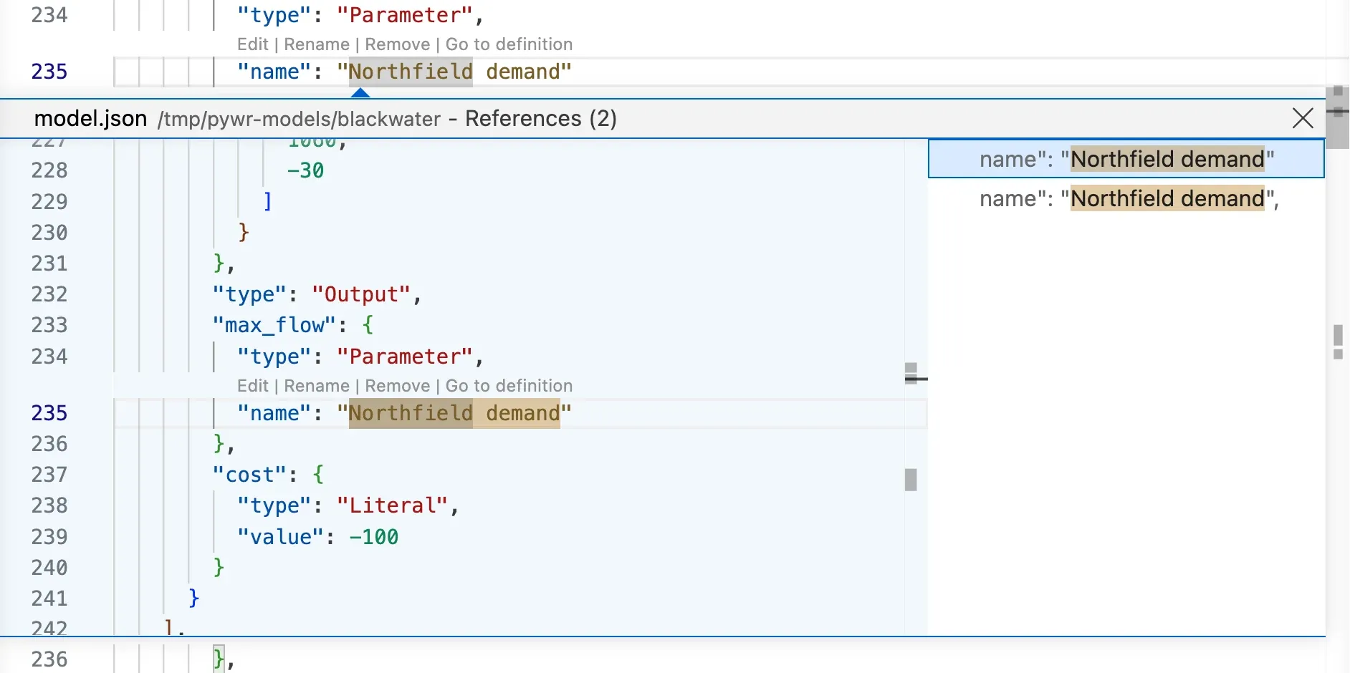This screenshot has width=1350, height=673.
Task: Click line number 237 in peek gutter
Action: [49, 475]
